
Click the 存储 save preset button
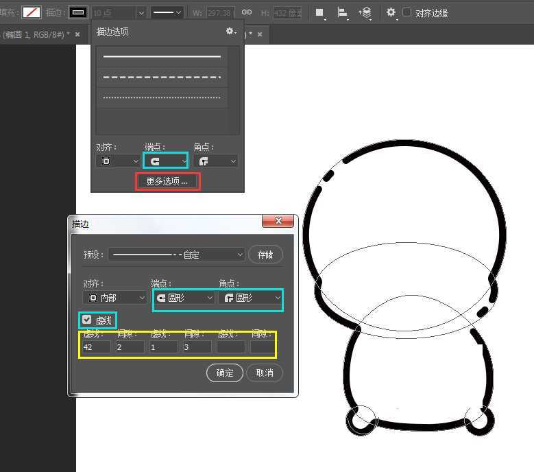(x=265, y=255)
